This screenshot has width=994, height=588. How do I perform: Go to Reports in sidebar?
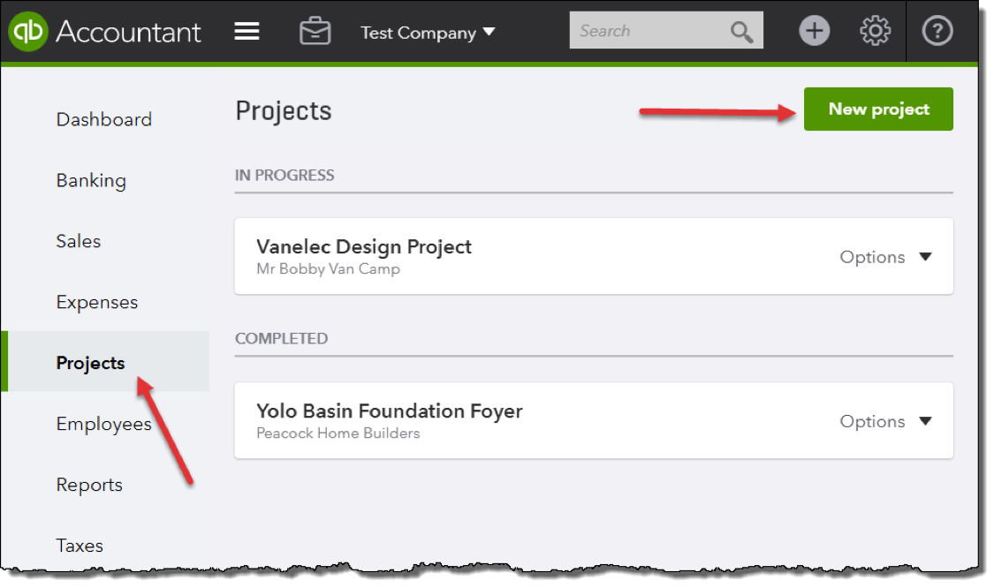(x=89, y=485)
